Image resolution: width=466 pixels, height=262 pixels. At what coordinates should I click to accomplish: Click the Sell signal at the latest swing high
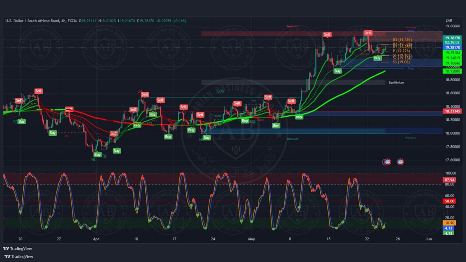(x=368, y=33)
